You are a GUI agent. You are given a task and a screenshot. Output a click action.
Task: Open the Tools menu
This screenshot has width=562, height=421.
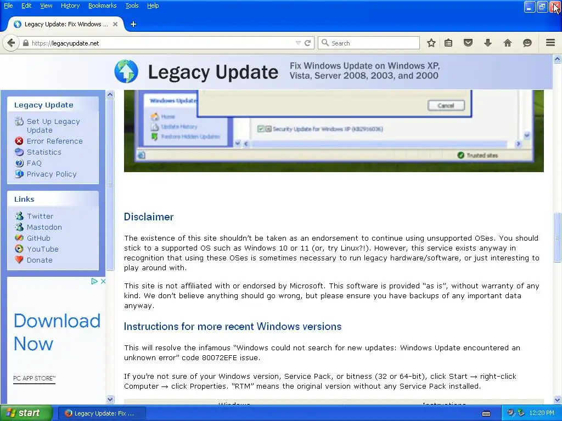[x=132, y=5]
